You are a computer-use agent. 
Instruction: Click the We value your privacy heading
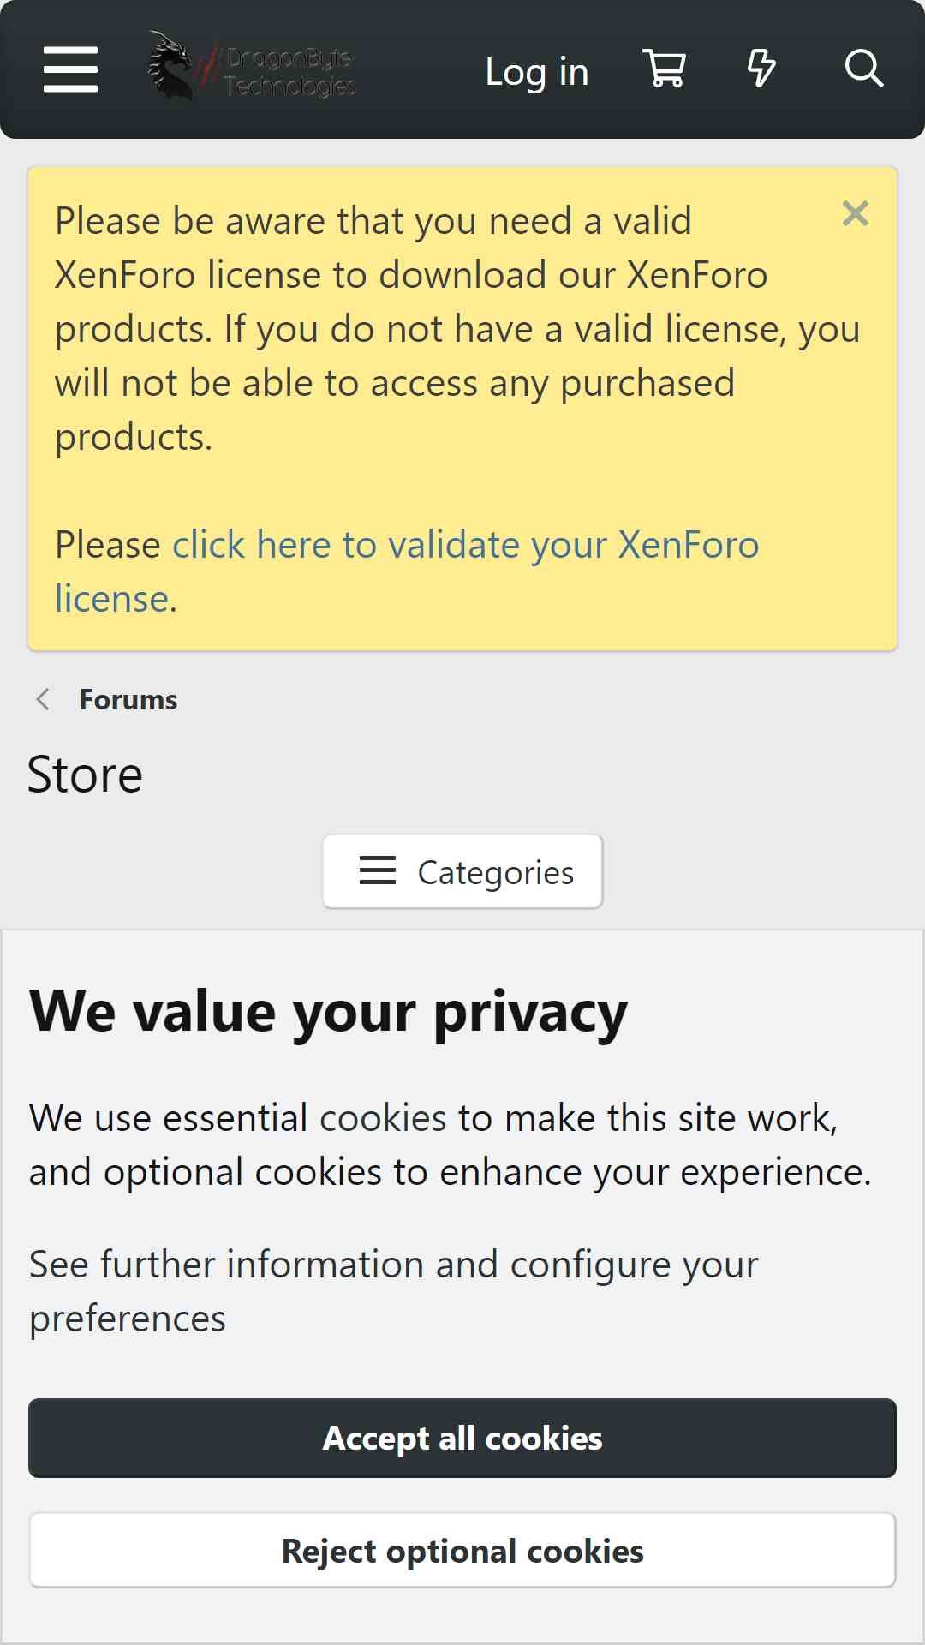pos(329,1013)
